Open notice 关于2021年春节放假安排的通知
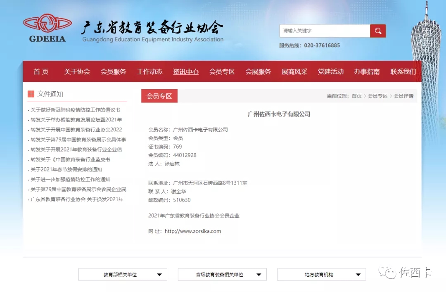The width and height of the screenshot is (446, 292). pyautogui.click(x=66, y=170)
